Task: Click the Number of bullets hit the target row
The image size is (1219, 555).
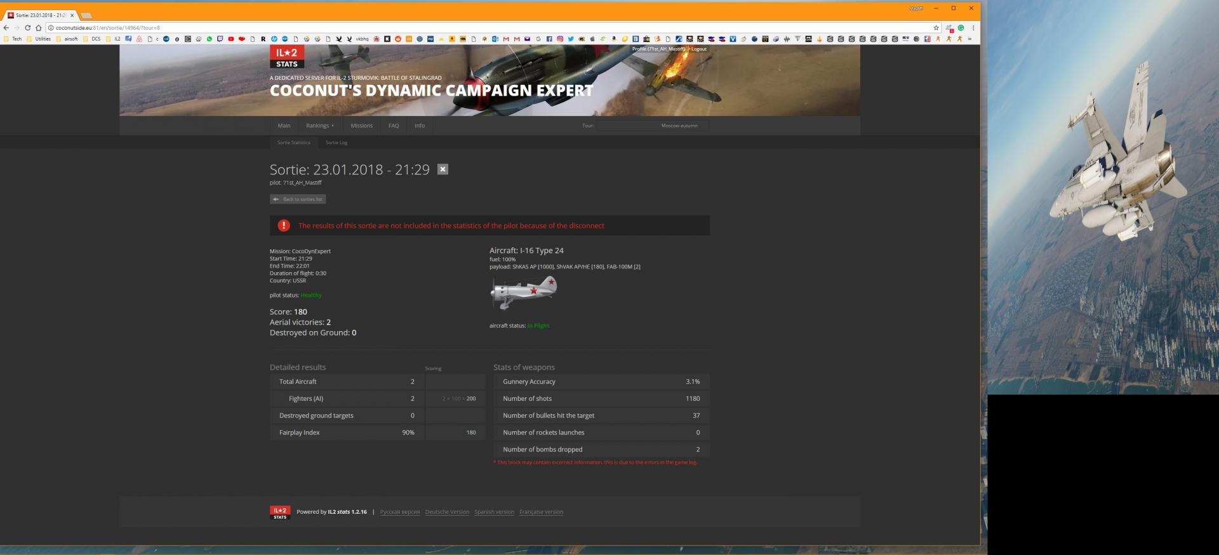Action: (x=601, y=415)
